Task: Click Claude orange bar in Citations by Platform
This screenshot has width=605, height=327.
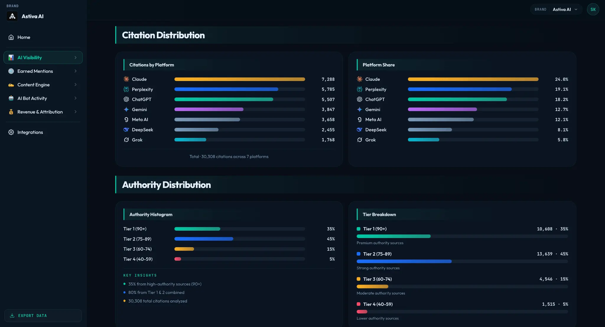Action: coord(240,79)
